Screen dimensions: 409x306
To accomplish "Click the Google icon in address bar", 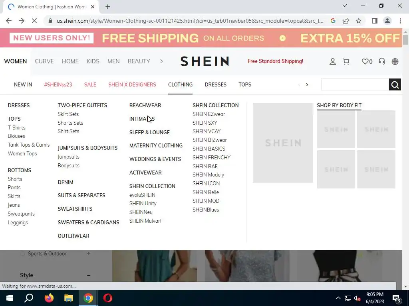I will 333,21.
